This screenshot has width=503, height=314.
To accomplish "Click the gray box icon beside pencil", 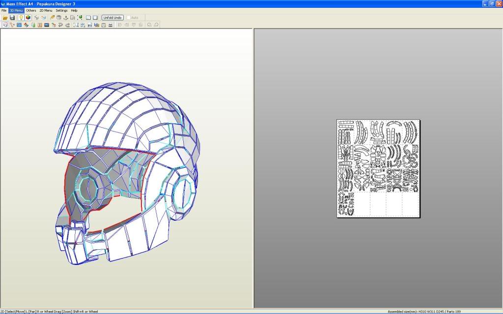I will click(59, 18).
